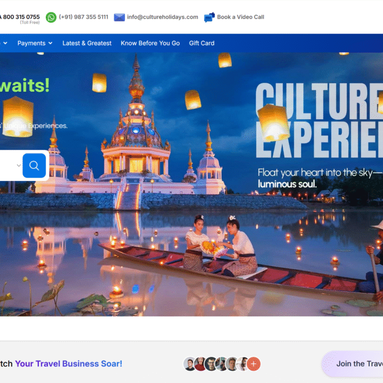Image resolution: width=383 pixels, height=383 pixels.
Task: Click the green WhatsApp icon
Action: 51,17
